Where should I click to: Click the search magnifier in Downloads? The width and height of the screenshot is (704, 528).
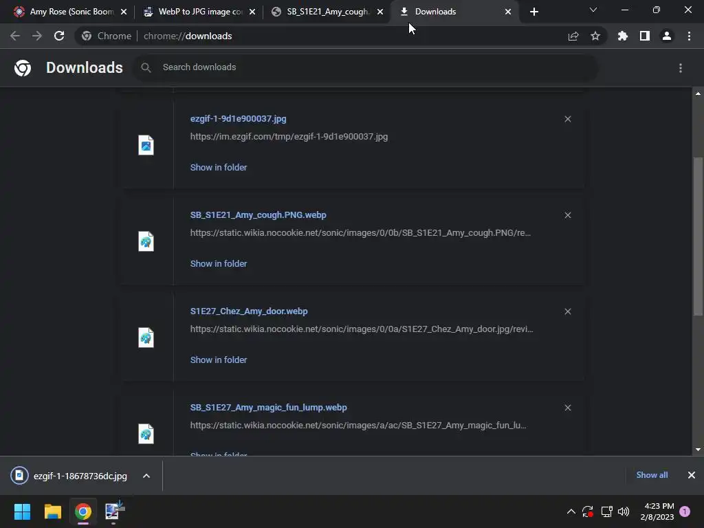click(146, 67)
